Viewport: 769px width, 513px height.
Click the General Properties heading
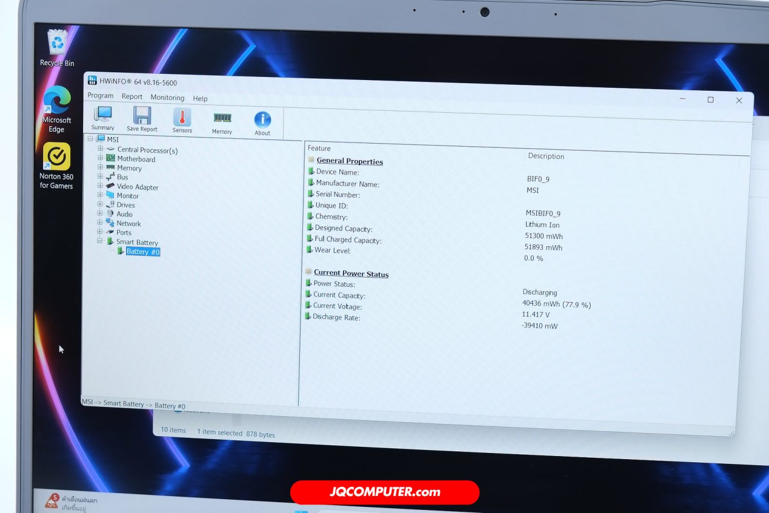350,161
